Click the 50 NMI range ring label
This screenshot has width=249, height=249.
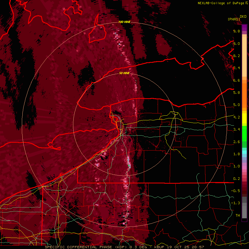tap(124, 73)
